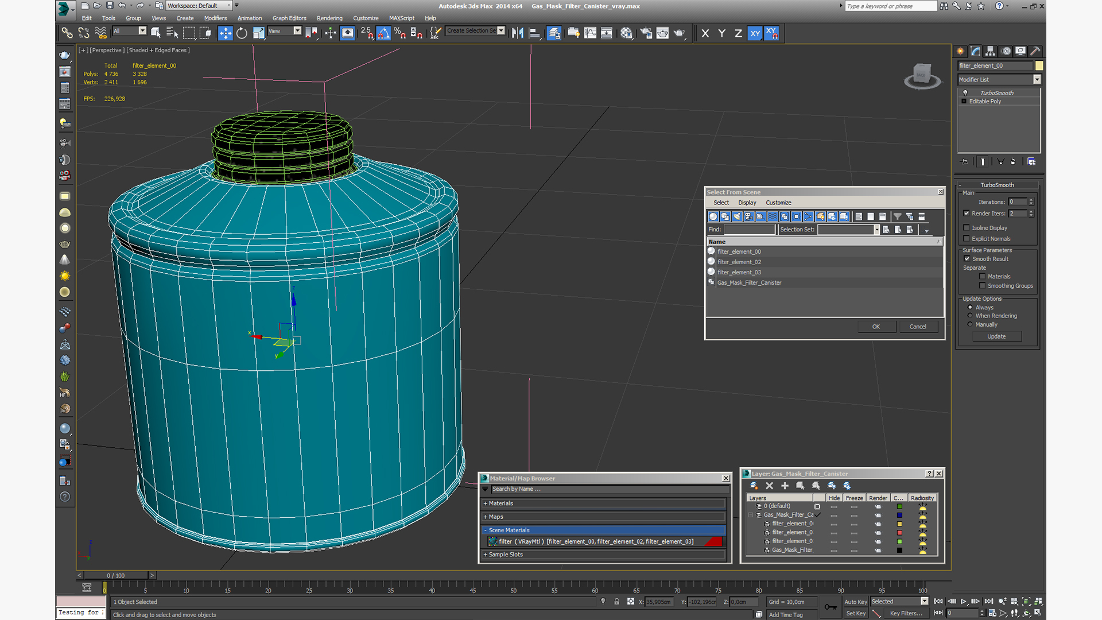Enable the Isoline Display checkbox

pyautogui.click(x=967, y=228)
